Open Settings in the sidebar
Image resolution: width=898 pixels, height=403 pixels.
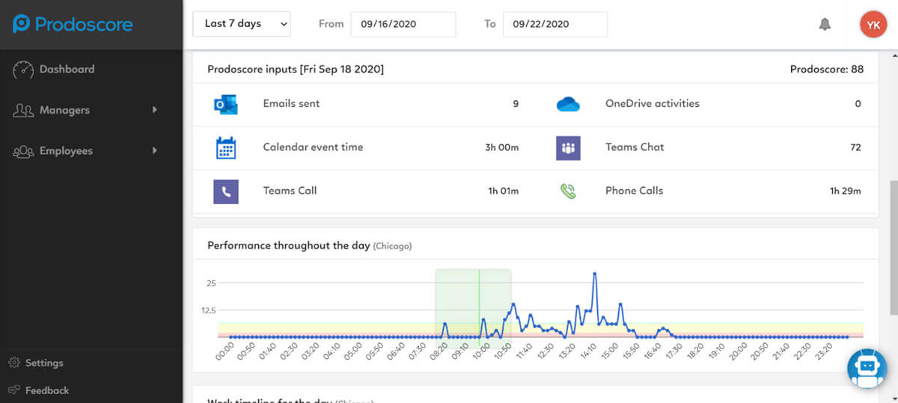44,363
